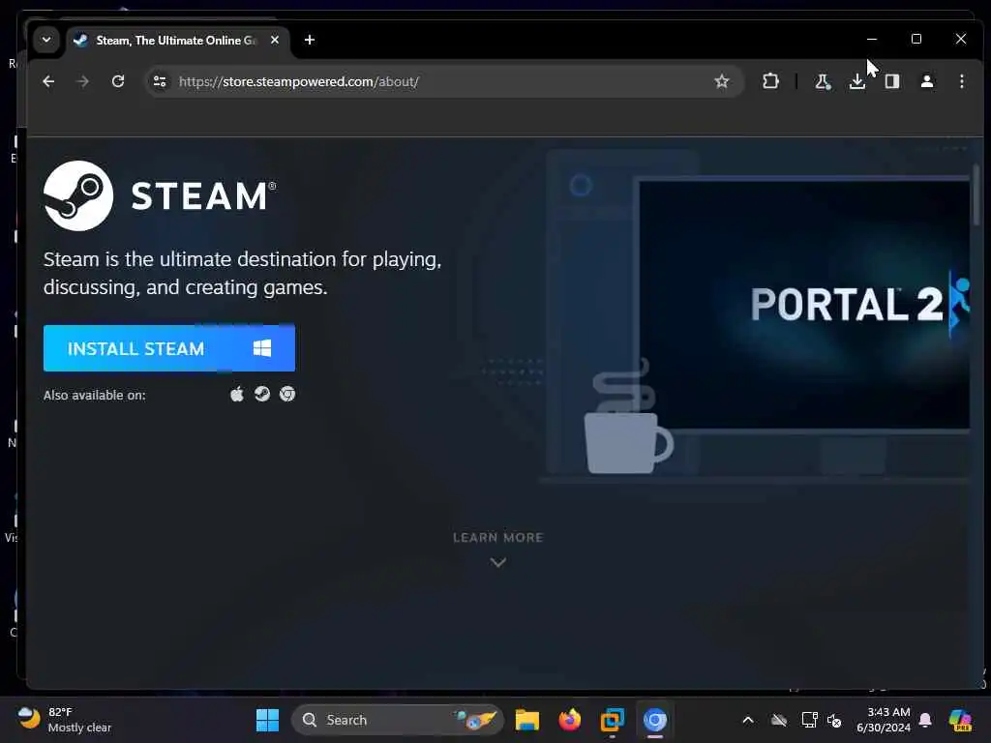Screen dimensions: 991x743
Task: Open the notifications bell icon
Action: (925, 720)
